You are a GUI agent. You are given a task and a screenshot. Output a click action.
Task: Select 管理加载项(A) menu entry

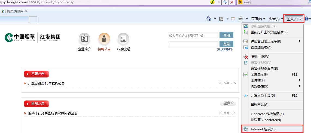click(261, 47)
